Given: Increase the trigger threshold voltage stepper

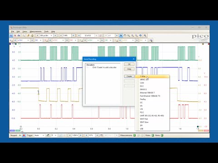Looking at the screenshot, I should [x=81, y=135].
